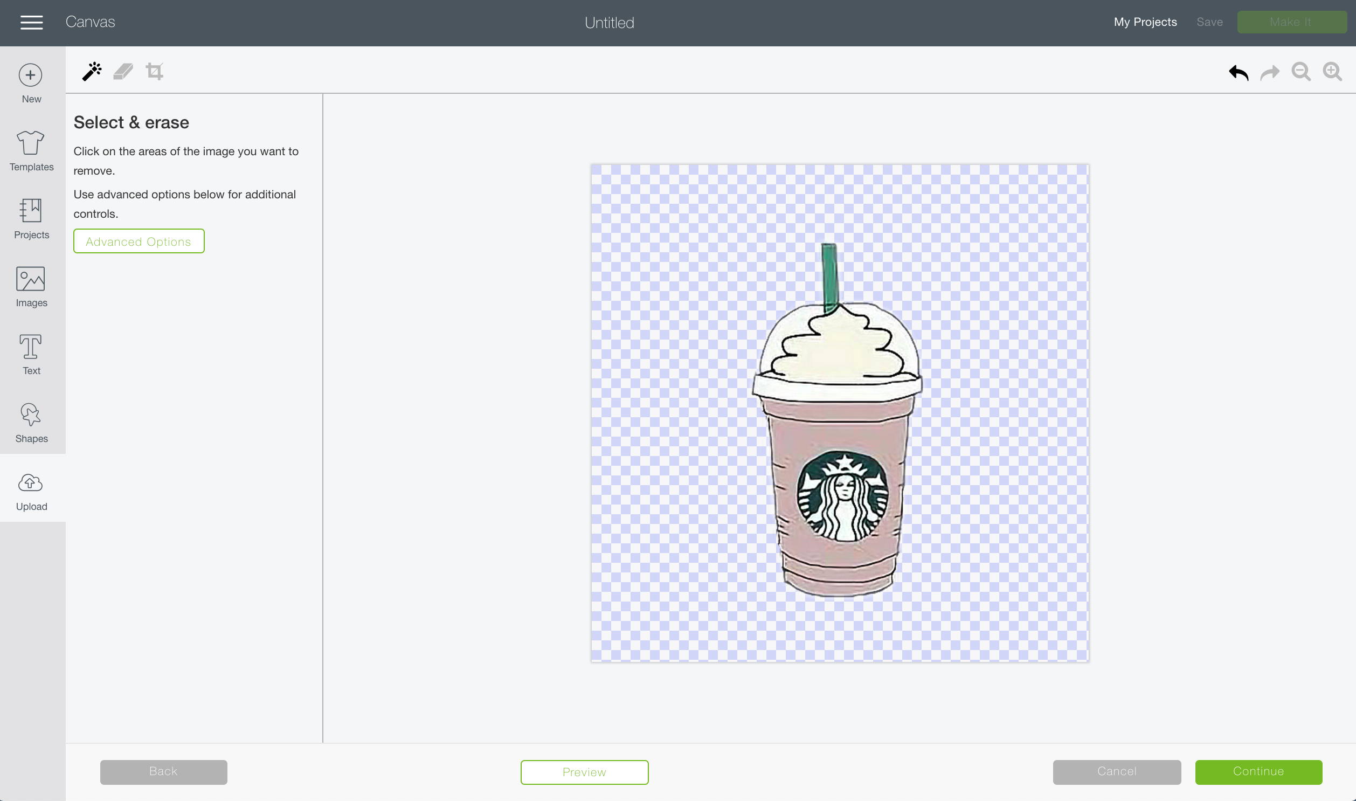Image resolution: width=1356 pixels, height=801 pixels.
Task: Zoom in with the plus magnifier
Action: tap(1332, 72)
